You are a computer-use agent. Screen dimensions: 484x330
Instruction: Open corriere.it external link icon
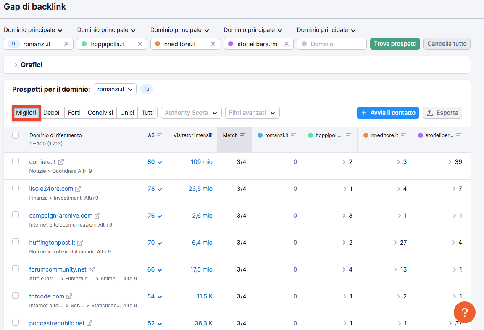(x=61, y=162)
